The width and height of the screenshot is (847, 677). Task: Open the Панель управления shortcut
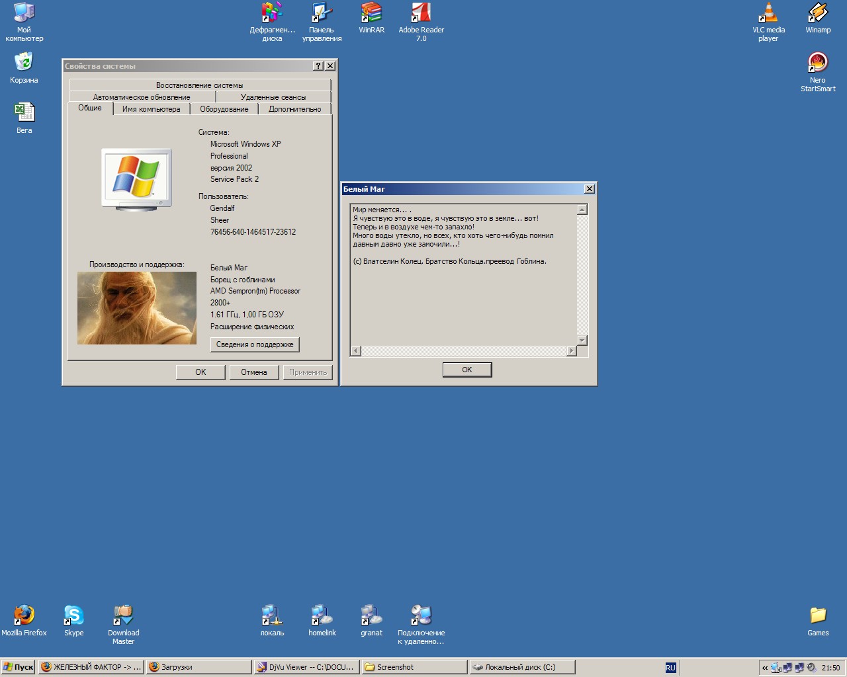322,22
